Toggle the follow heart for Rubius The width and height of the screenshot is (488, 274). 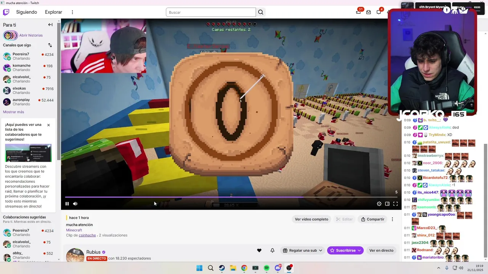[259, 250]
